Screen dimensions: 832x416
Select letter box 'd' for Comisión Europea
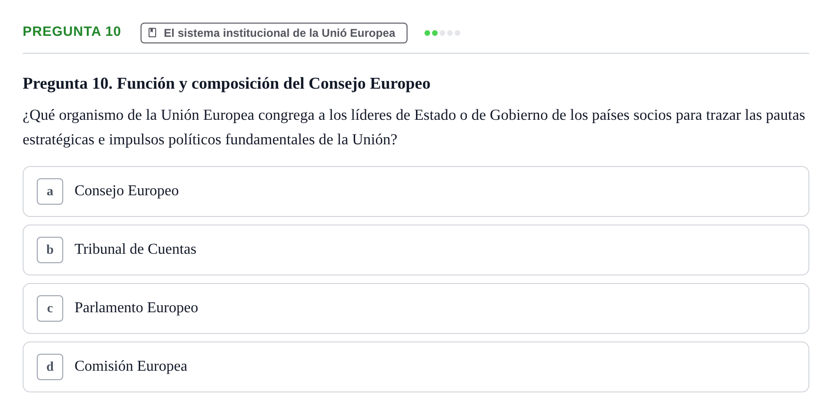pyautogui.click(x=50, y=367)
